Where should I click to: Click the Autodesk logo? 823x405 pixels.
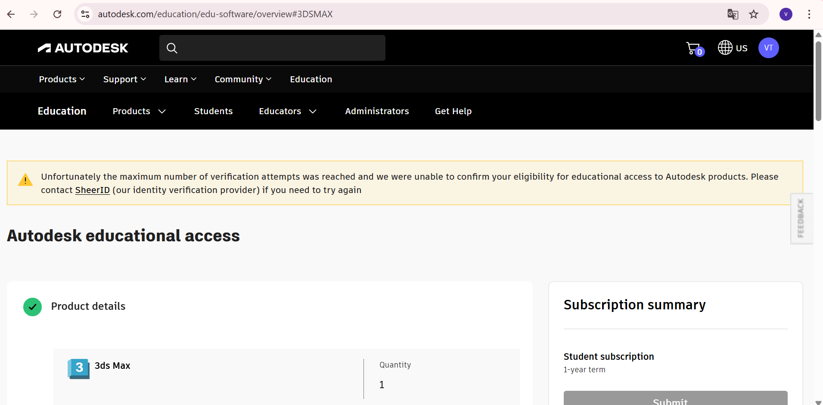click(83, 48)
